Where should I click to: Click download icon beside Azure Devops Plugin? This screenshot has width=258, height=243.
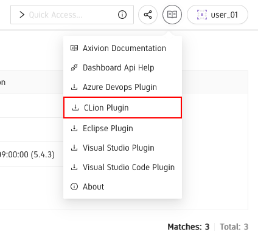(x=74, y=87)
